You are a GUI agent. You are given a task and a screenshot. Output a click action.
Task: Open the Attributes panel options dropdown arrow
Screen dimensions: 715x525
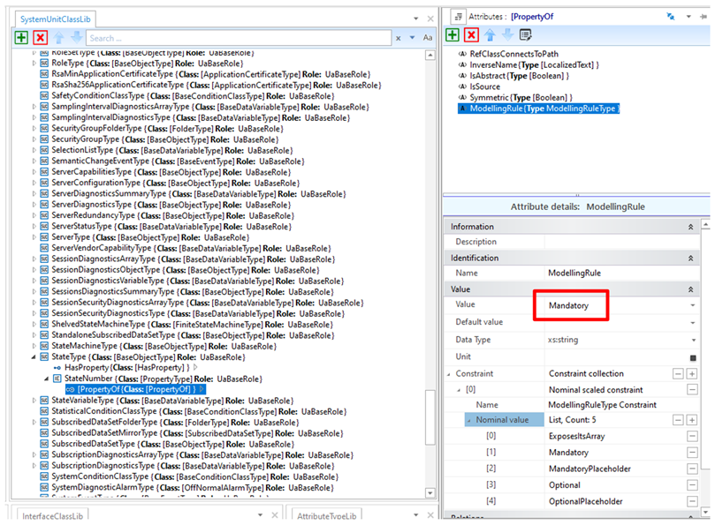pyautogui.click(x=688, y=17)
